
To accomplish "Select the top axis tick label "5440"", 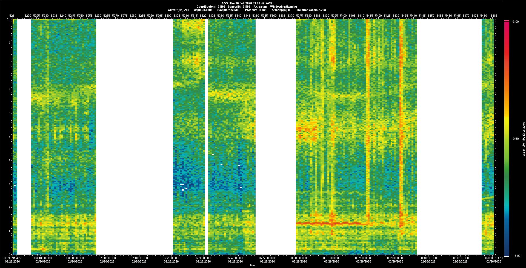I will (x=413, y=16).
